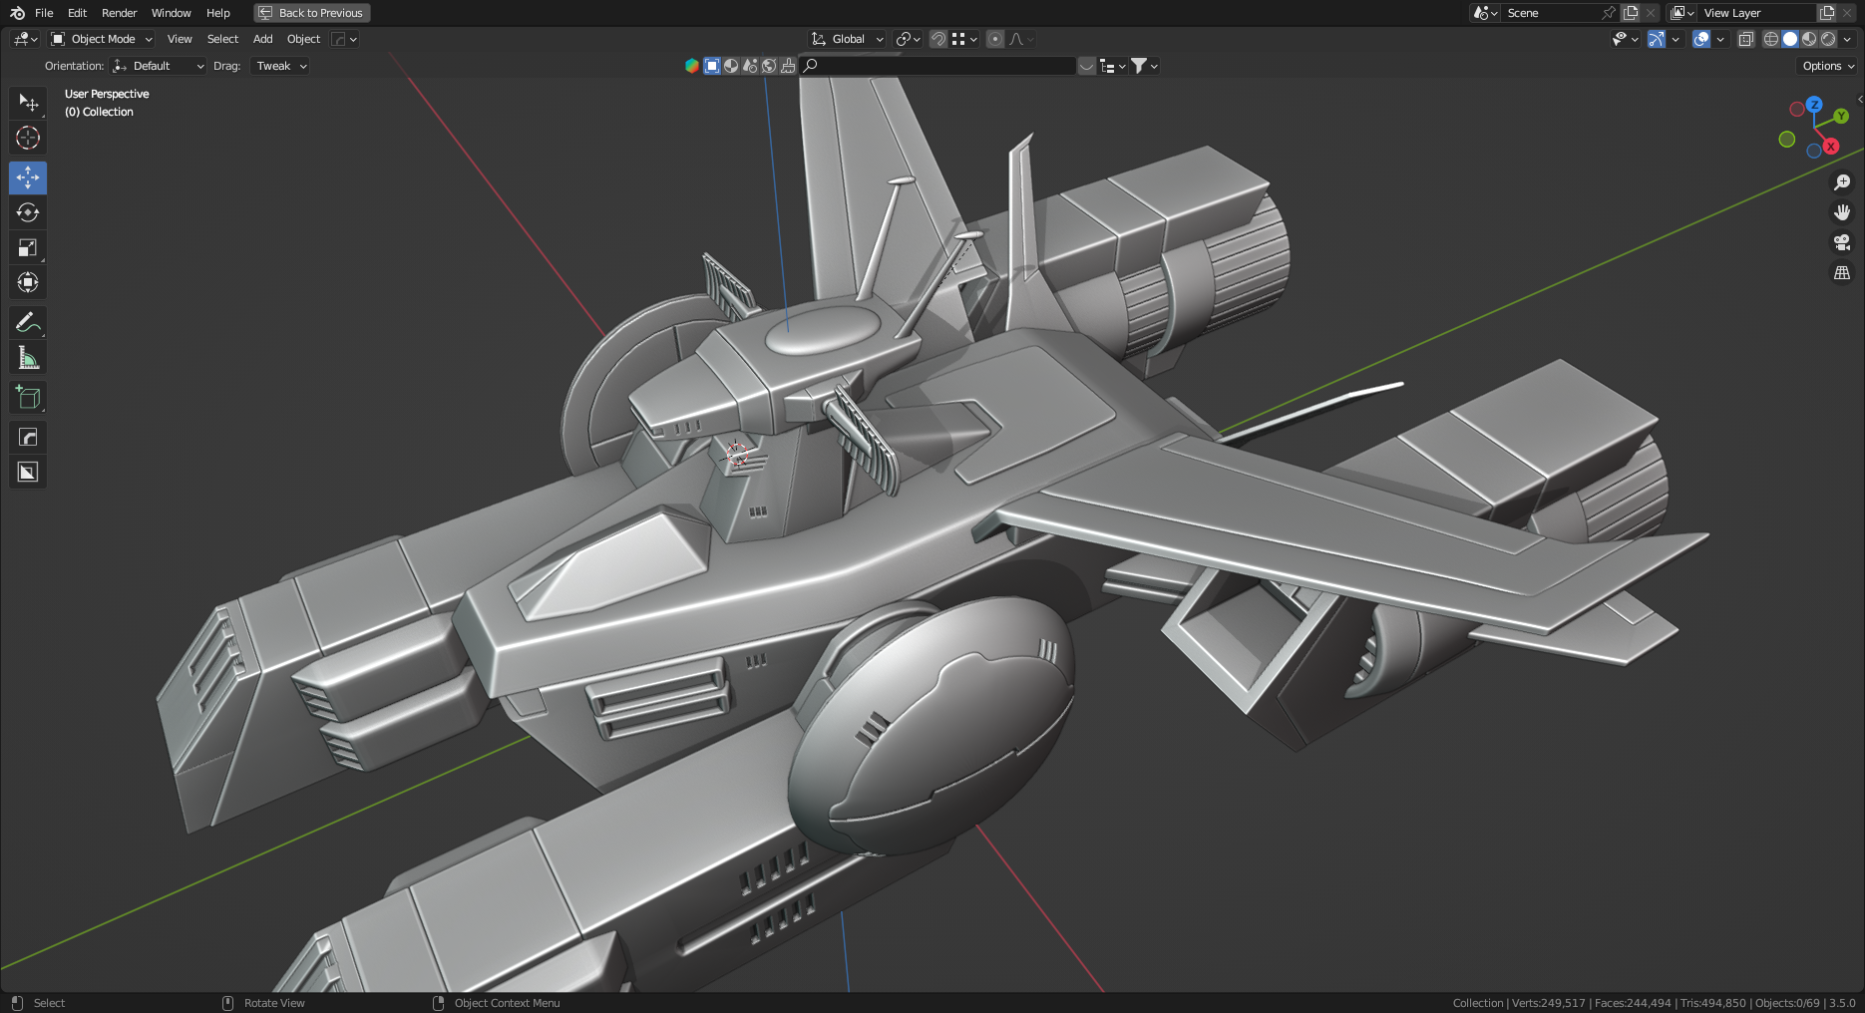
Task: Select the Scale tool
Action: [x=28, y=247]
